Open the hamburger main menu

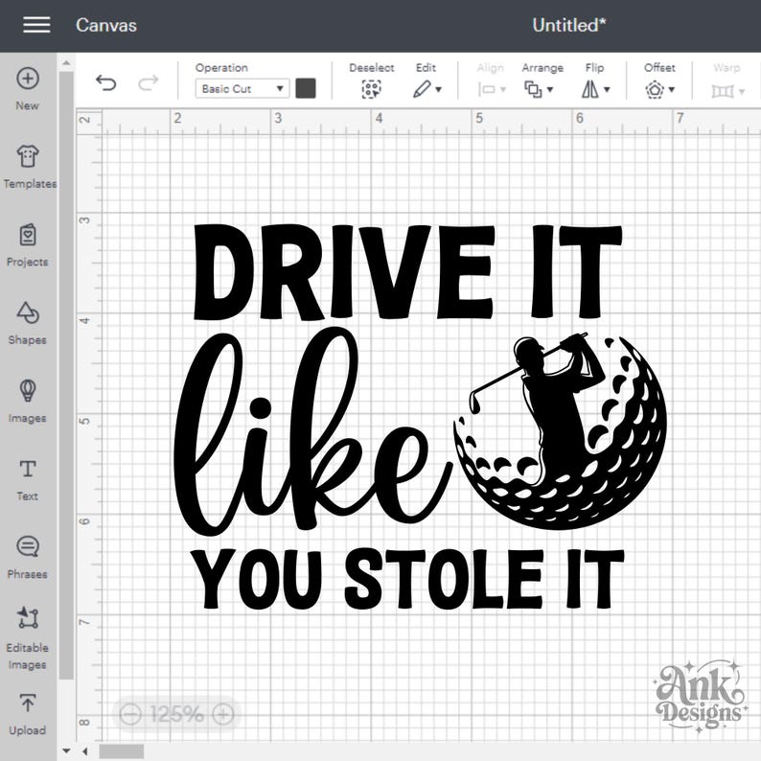coord(36,25)
